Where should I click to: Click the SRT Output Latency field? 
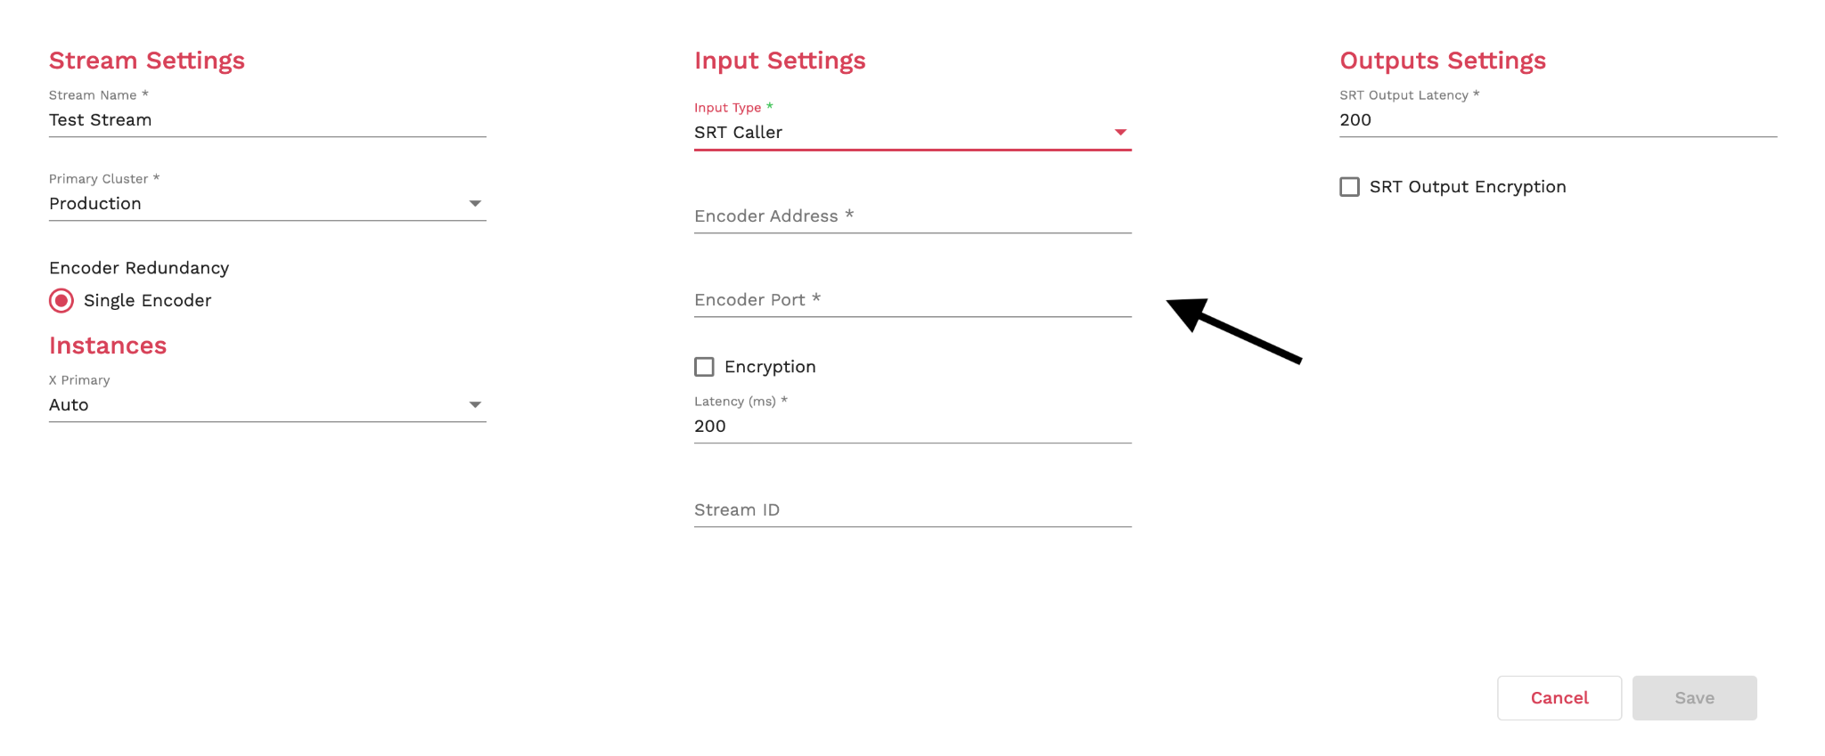1558,120
